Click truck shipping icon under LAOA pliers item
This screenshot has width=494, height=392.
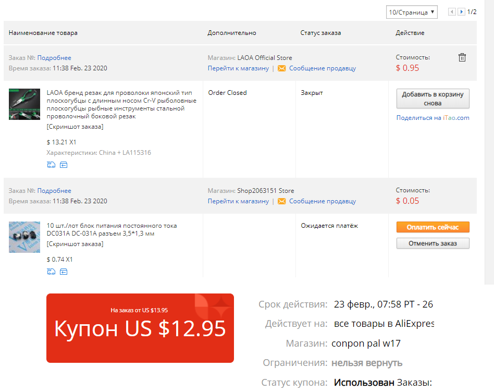(51, 165)
